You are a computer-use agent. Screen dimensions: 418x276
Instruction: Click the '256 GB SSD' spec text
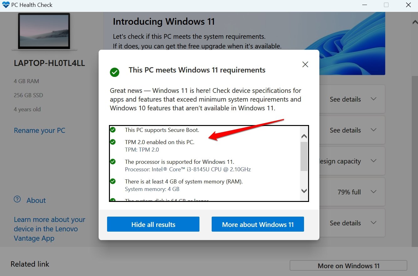point(28,95)
